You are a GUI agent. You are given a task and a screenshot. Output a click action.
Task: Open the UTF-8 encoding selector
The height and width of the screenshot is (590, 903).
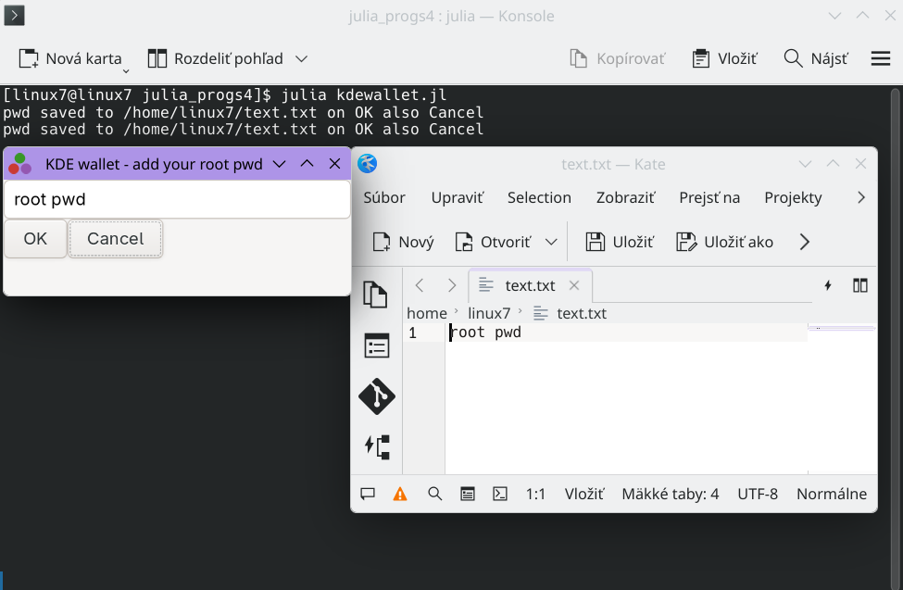[x=758, y=495]
